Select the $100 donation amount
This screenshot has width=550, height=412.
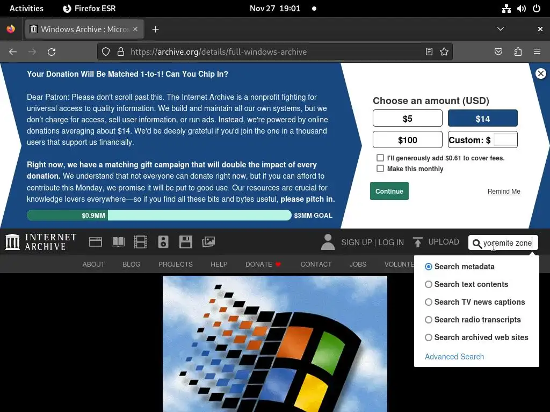pyautogui.click(x=408, y=140)
